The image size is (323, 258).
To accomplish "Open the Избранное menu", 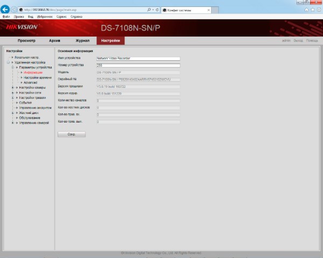I will point(45,17).
